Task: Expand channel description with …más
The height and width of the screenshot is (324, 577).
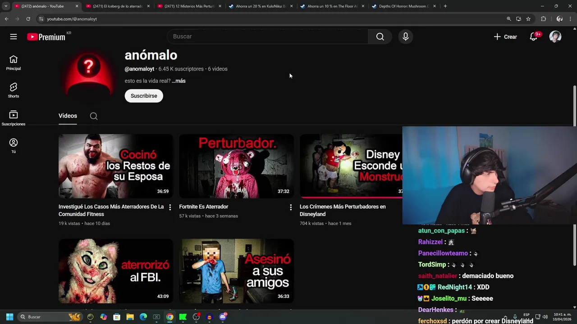Action: (x=179, y=81)
